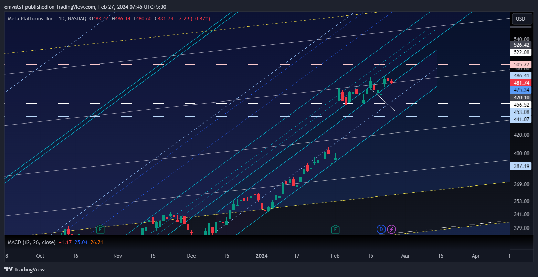Click the 353.00 price axis value
The height and width of the screenshot is (277, 538).
click(521, 201)
